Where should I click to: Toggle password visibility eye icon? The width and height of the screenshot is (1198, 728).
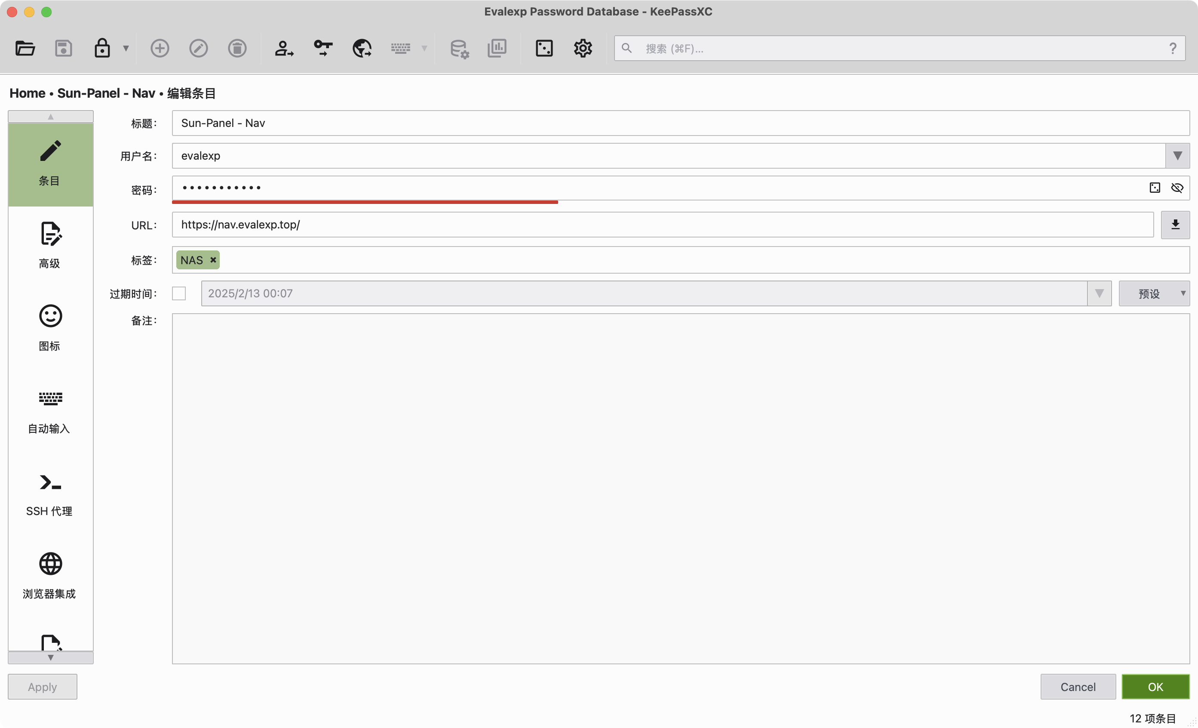(1177, 188)
